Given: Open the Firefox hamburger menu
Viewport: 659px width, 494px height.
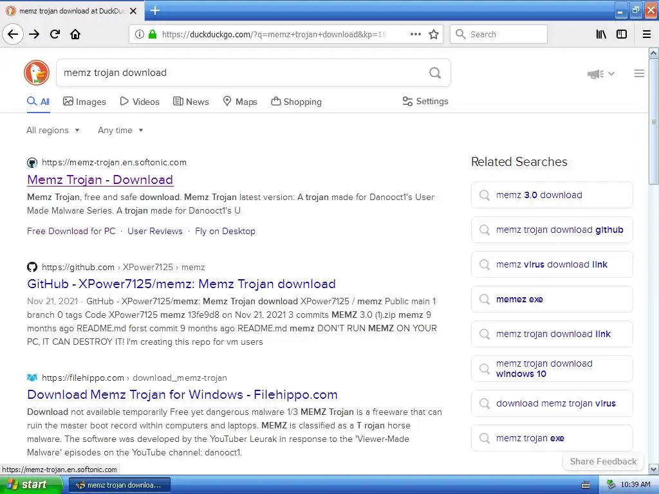Looking at the screenshot, I should point(647,34).
